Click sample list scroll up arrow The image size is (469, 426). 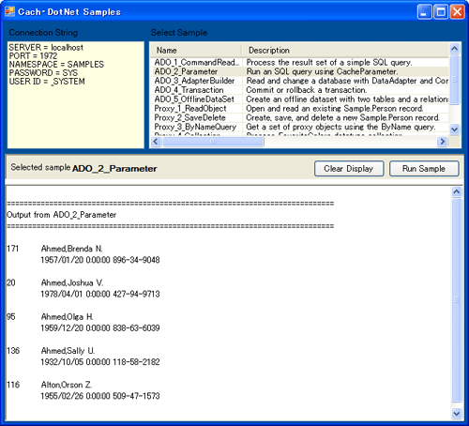[455, 49]
